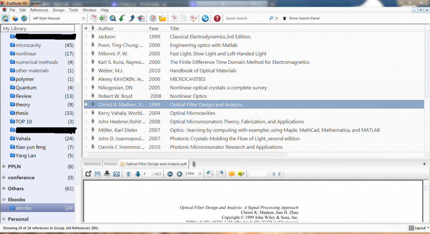Open the Quick Search options dropdown arrow

coord(276,18)
